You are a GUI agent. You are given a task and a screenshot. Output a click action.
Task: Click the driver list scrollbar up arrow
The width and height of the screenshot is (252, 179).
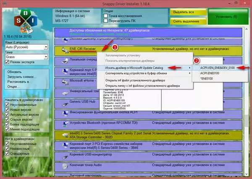point(247,29)
